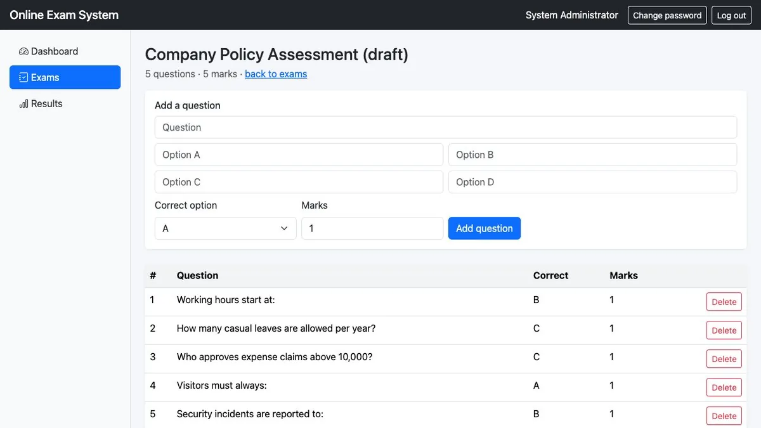
Task: Click the Correct option field label
Action: point(186,205)
